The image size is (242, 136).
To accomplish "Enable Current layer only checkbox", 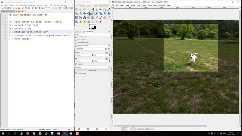I will coord(76,37).
